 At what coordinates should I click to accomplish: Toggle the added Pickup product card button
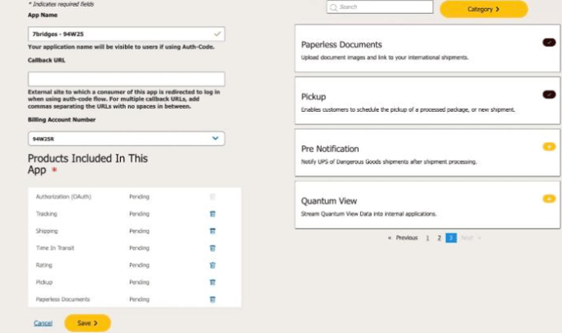coord(549,95)
